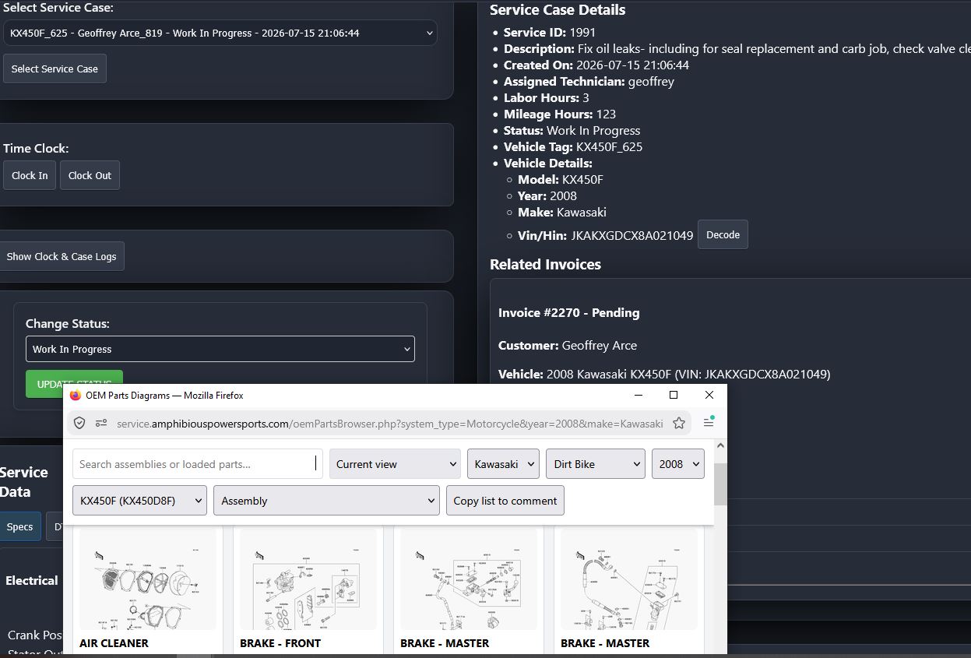Open the Select Service Case dropdown

point(220,33)
